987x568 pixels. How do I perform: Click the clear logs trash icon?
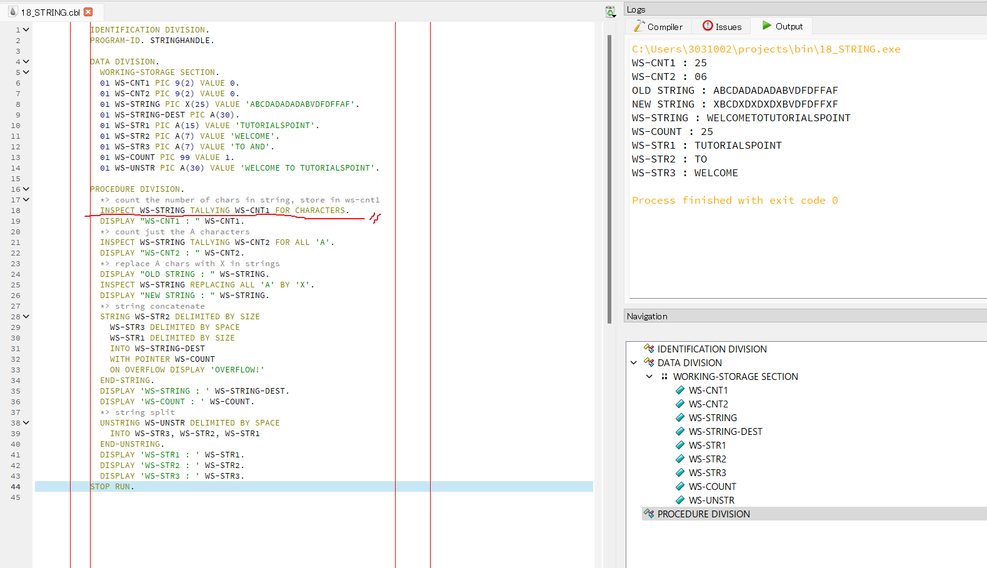(x=611, y=11)
